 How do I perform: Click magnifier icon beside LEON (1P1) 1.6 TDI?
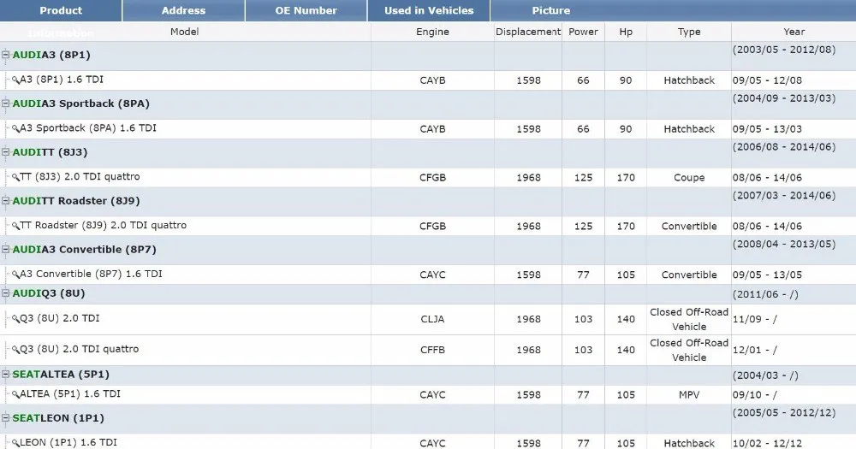coord(15,443)
